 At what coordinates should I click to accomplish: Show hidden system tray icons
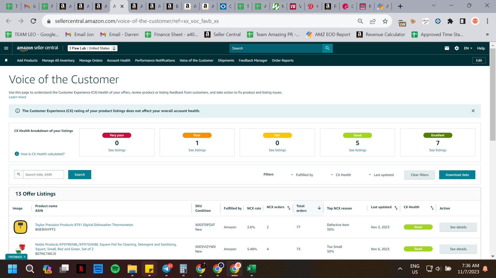(x=400, y=269)
